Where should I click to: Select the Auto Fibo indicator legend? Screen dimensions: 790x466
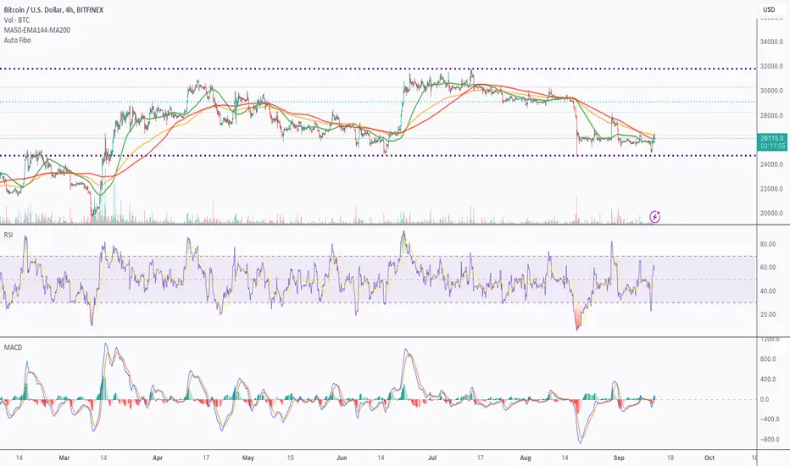click(17, 41)
